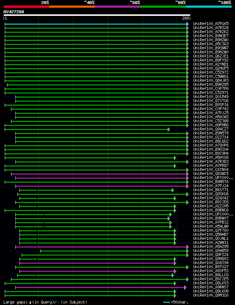The height and width of the screenshot is (305, 235).
Task: Click the UniRef100_Q84JR3 label
Action: [211, 81]
